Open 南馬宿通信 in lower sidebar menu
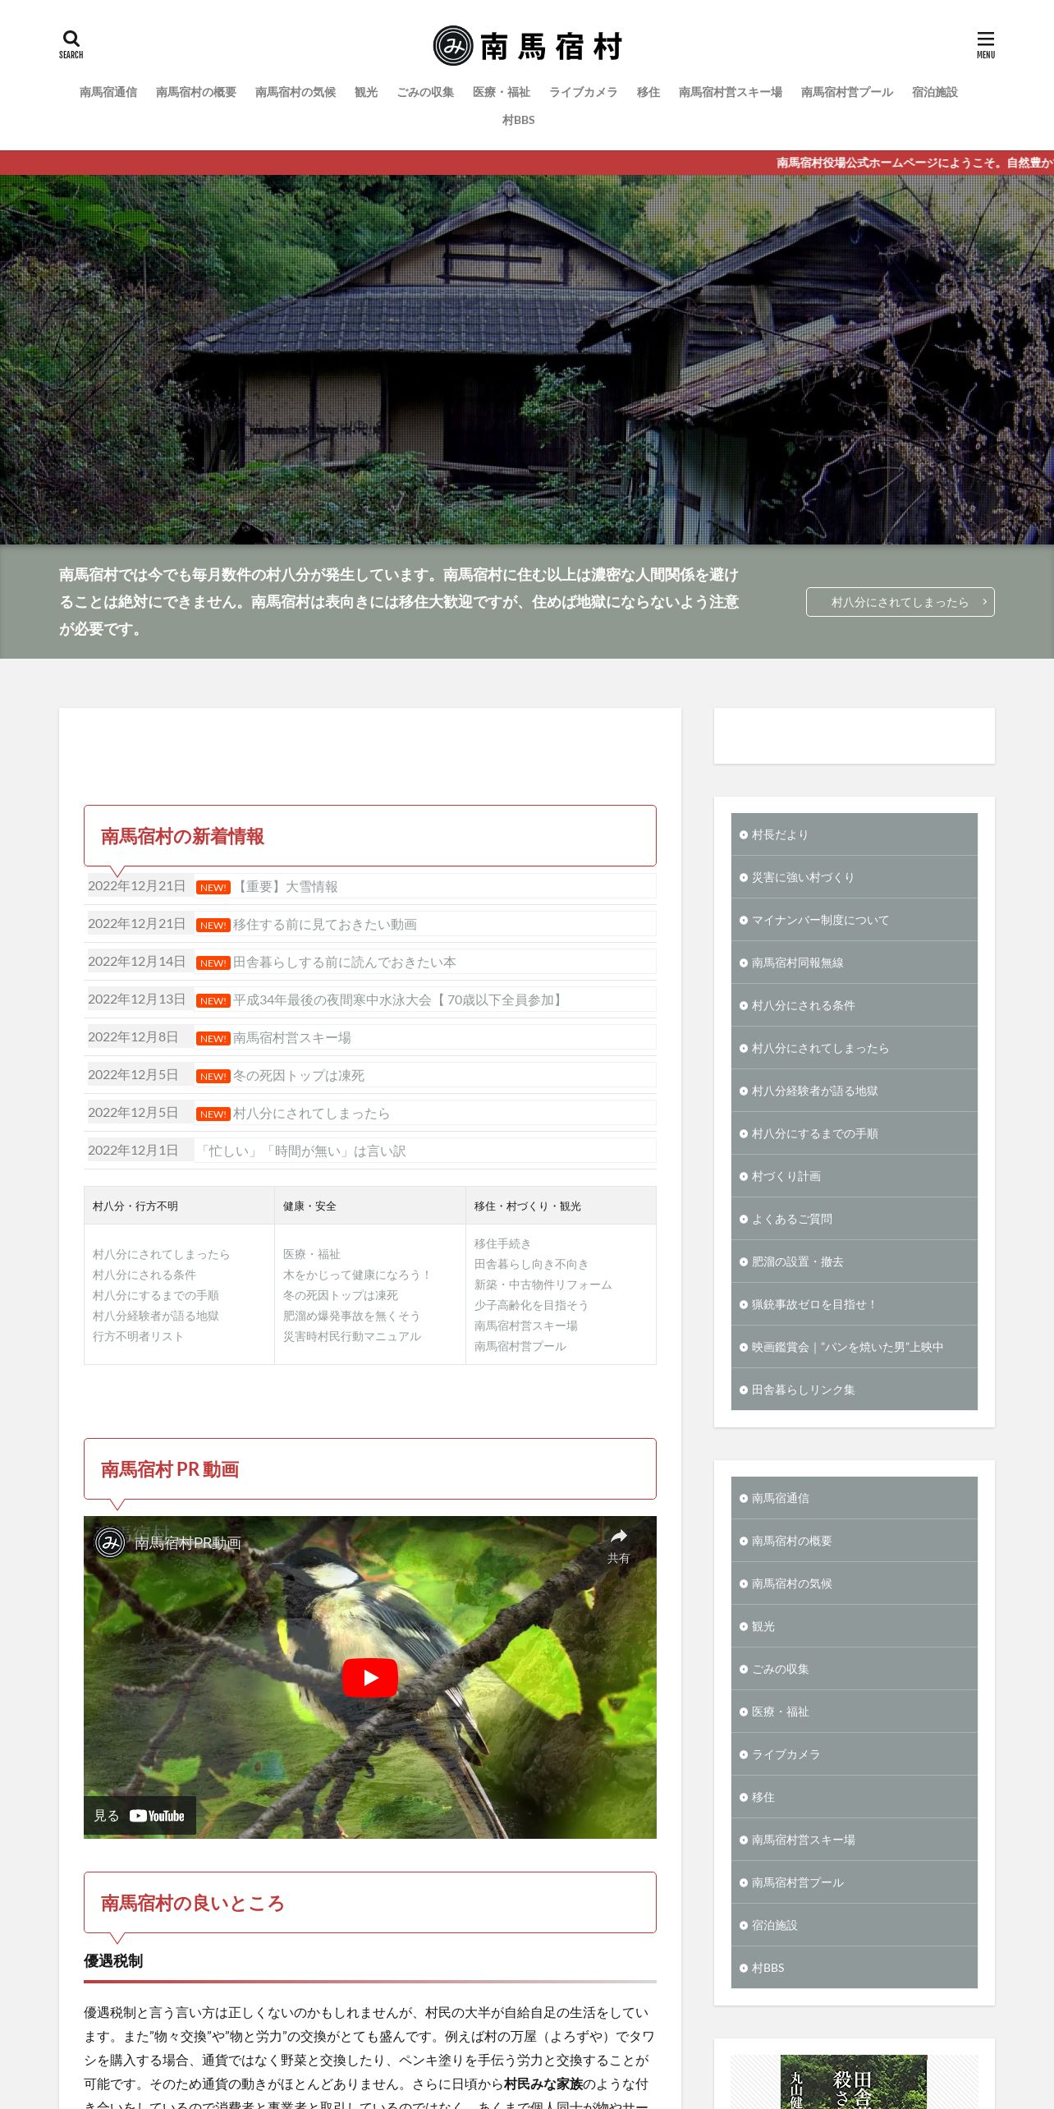 [854, 1498]
